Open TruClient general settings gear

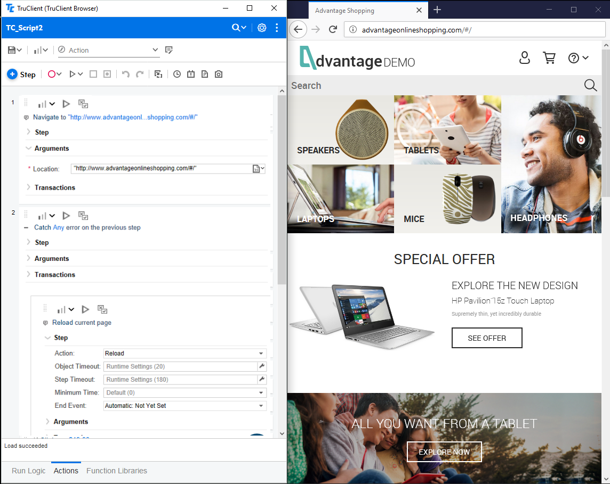(262, 28)
